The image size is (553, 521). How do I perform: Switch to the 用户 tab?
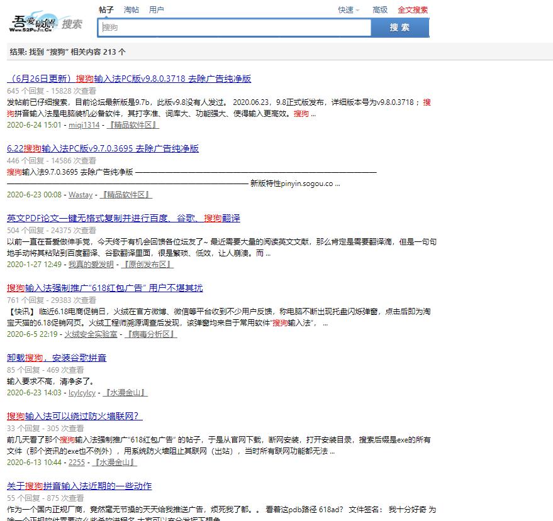click(x=157, y=9)
